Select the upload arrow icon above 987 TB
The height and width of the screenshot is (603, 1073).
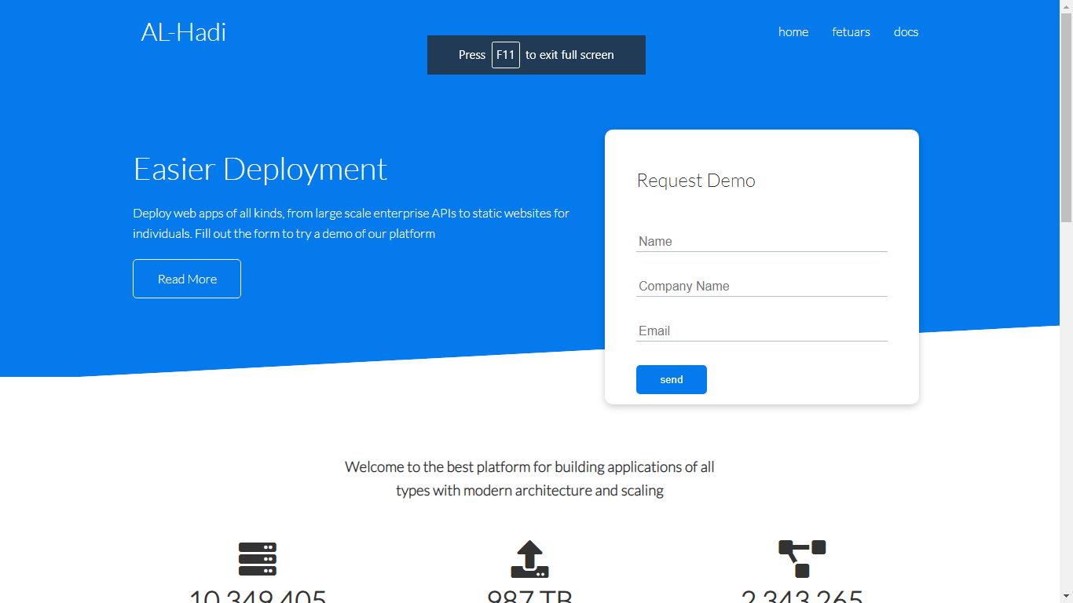coord(530,557)
